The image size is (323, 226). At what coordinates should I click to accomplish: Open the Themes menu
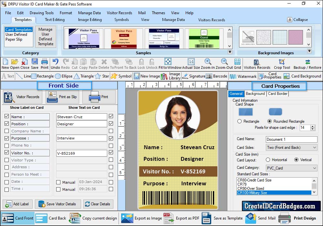coord(158,13)
